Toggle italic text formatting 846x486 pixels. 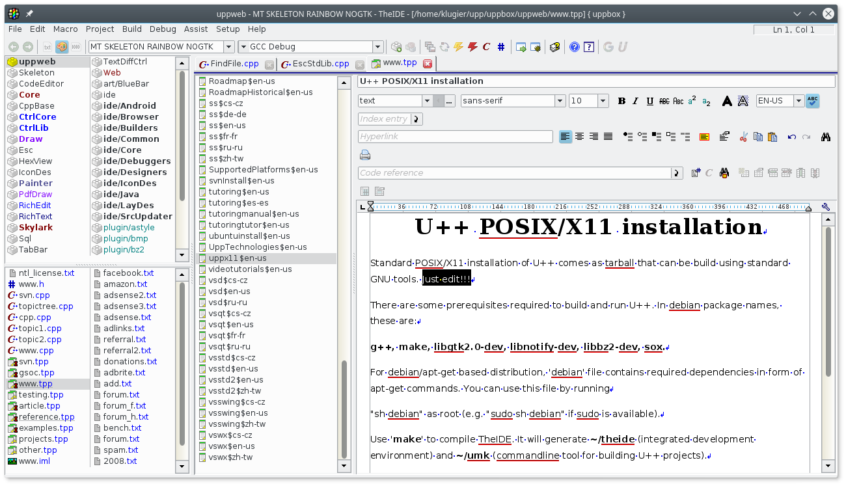point(636,101)
